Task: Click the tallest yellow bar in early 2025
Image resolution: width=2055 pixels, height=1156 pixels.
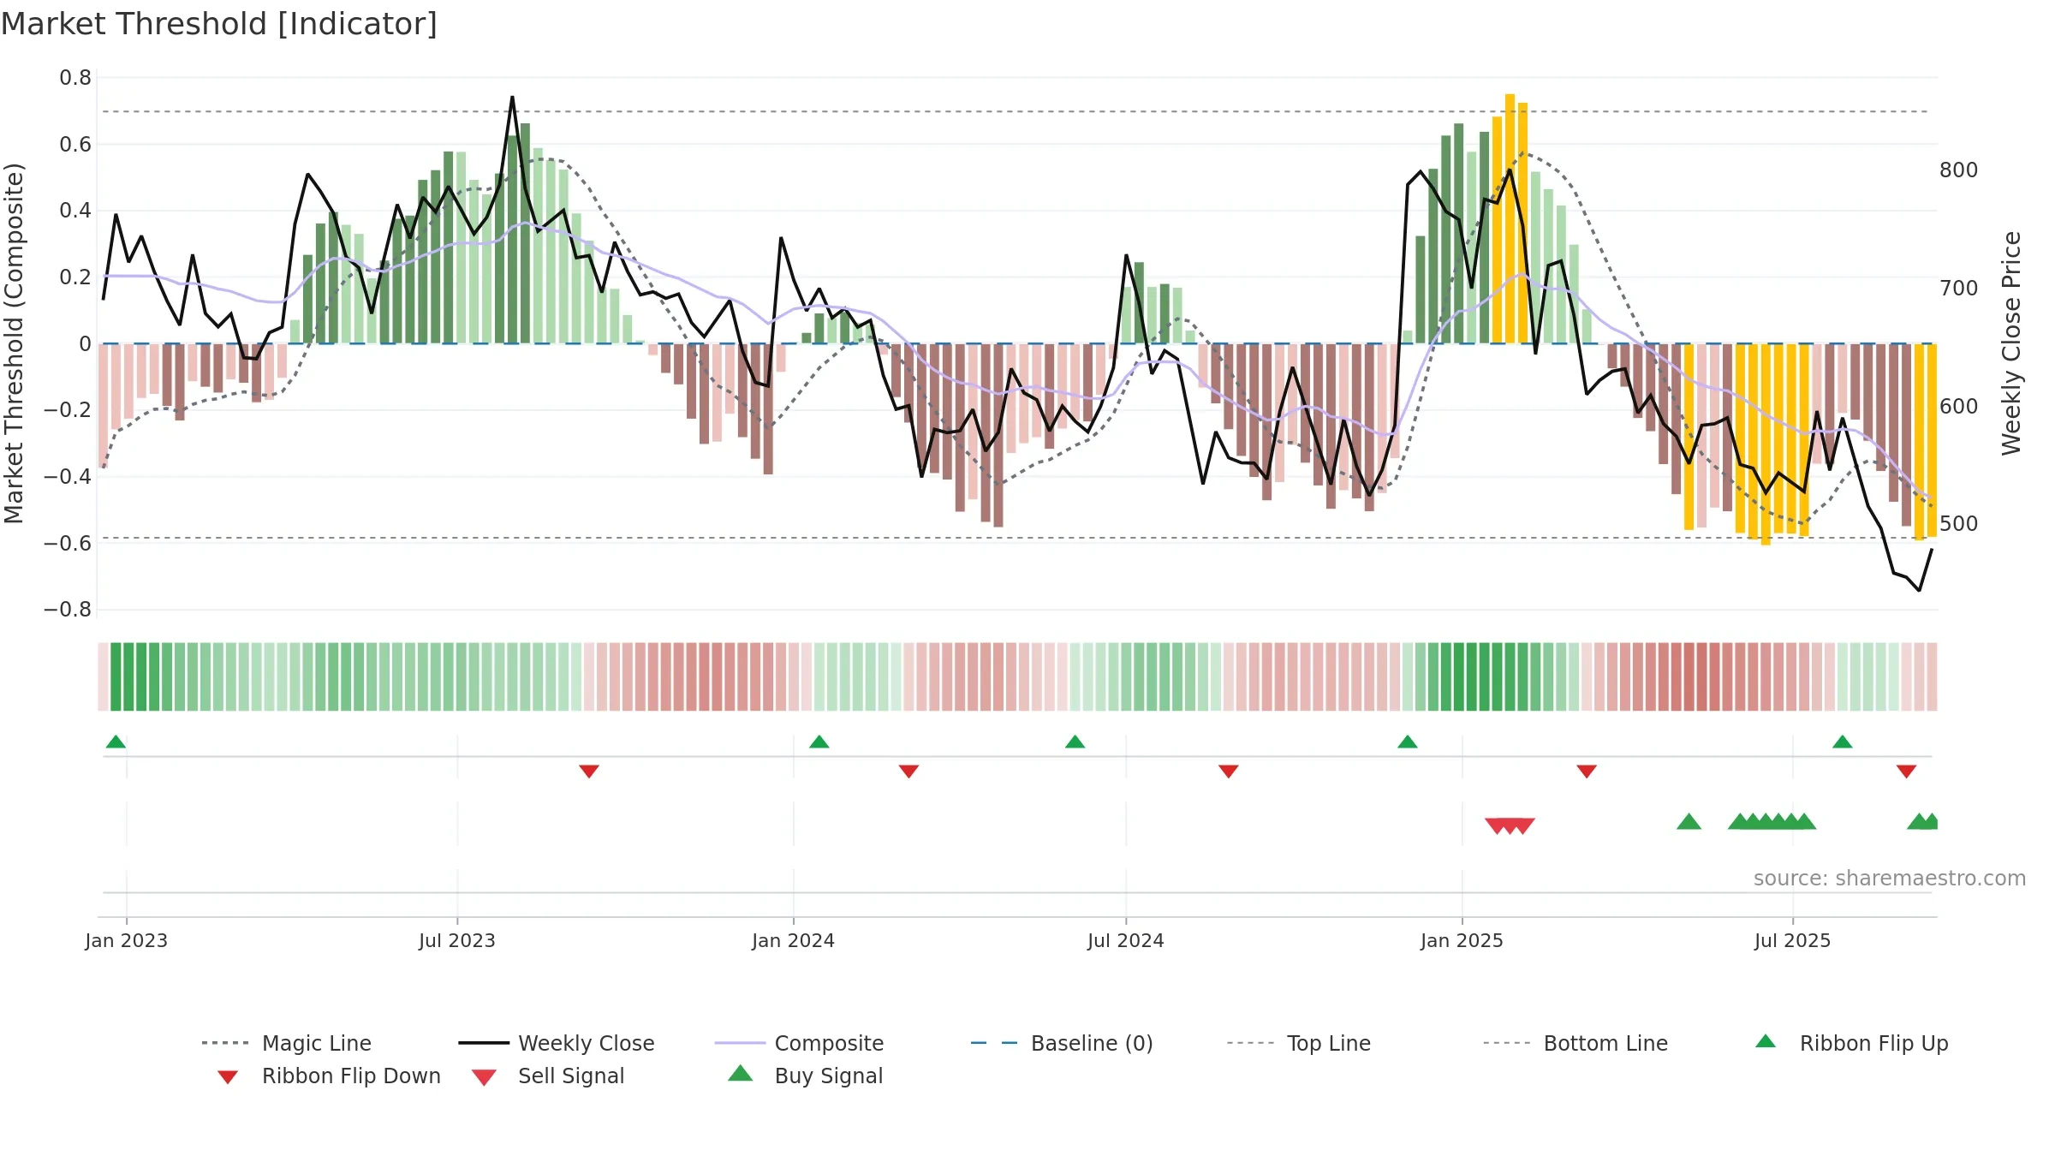Action: (x=1510, y=218)
